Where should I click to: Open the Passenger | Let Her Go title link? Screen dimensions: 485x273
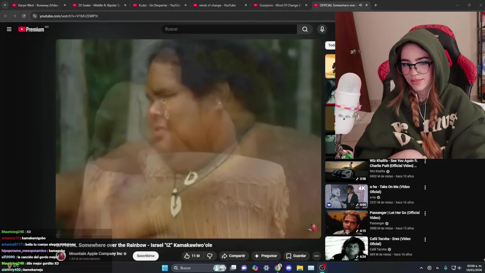coord(394,215)
